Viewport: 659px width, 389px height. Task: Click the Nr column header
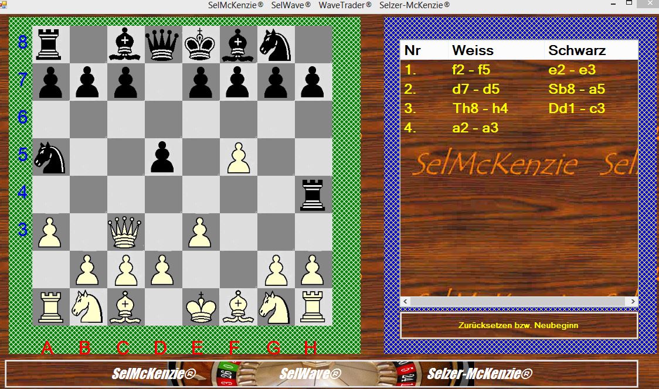pos(424,50)
